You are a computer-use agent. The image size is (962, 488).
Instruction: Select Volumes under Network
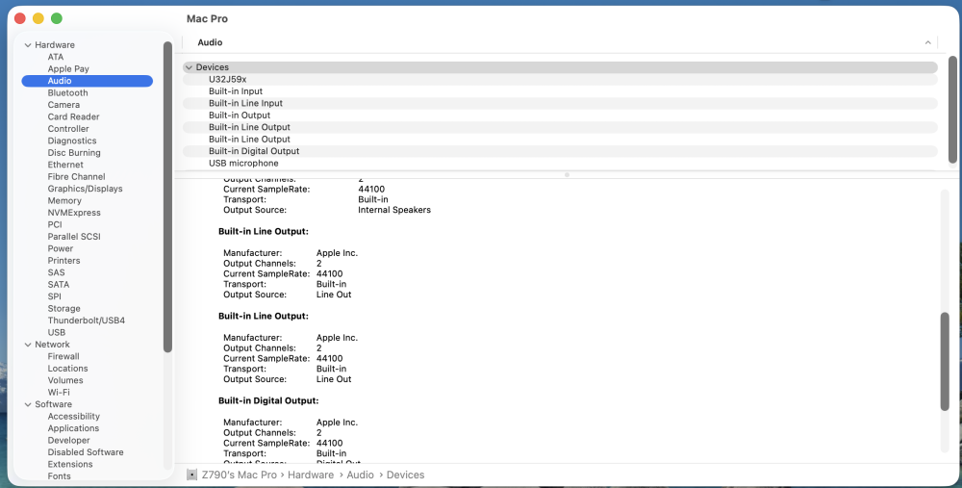coord(65,380)
